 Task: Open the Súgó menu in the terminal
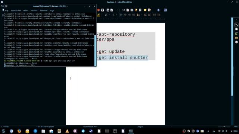point(52,10)
